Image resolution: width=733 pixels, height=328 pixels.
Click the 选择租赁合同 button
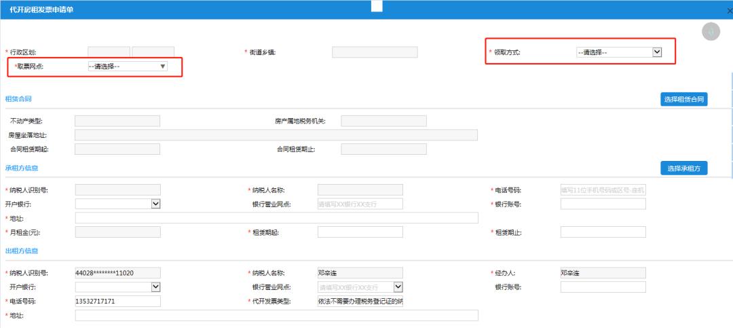click(x=684, y=100)
